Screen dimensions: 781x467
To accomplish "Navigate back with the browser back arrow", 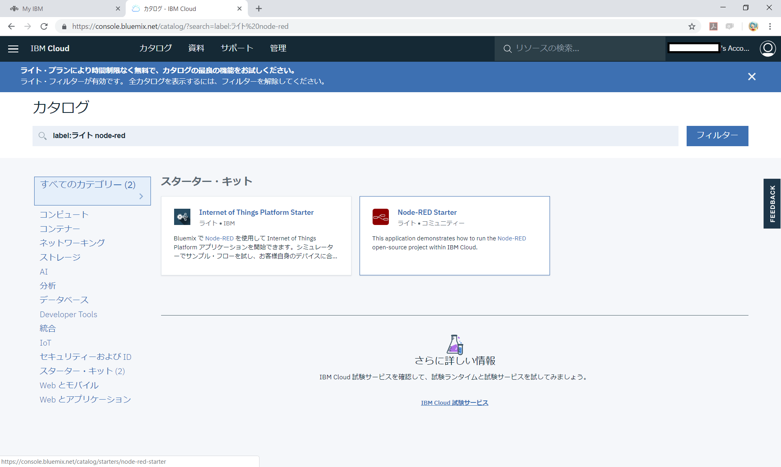I will coord(11,26).
